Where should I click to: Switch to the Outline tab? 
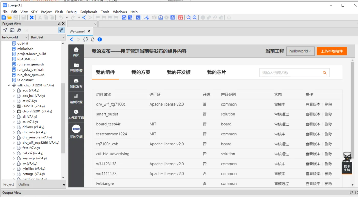pos(24,184)
